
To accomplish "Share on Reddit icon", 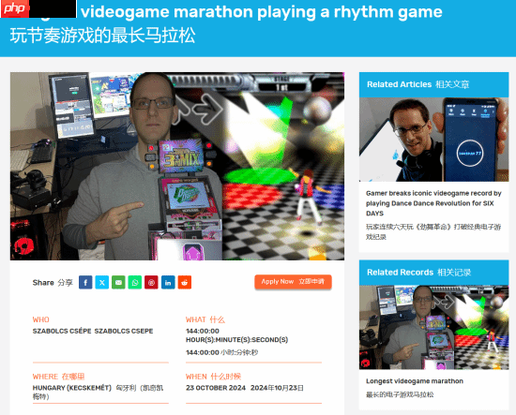I will pos(185,282).
